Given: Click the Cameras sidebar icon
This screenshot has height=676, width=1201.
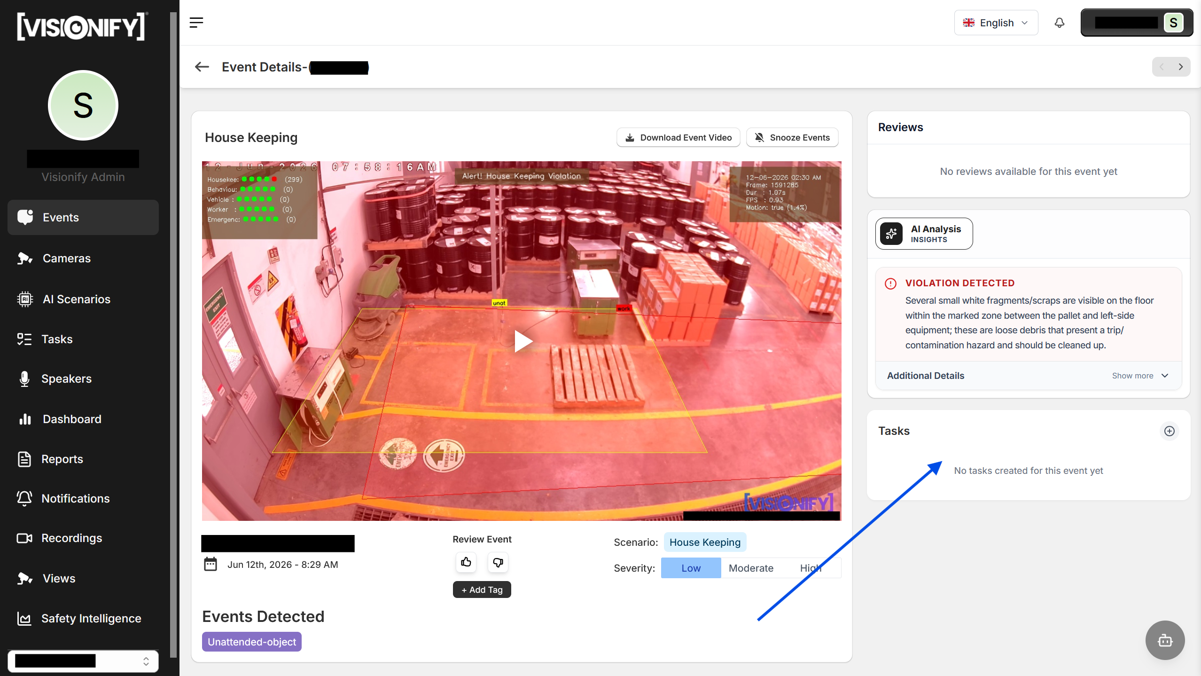Looking at the screenshot, I should (x=25, y=258).
